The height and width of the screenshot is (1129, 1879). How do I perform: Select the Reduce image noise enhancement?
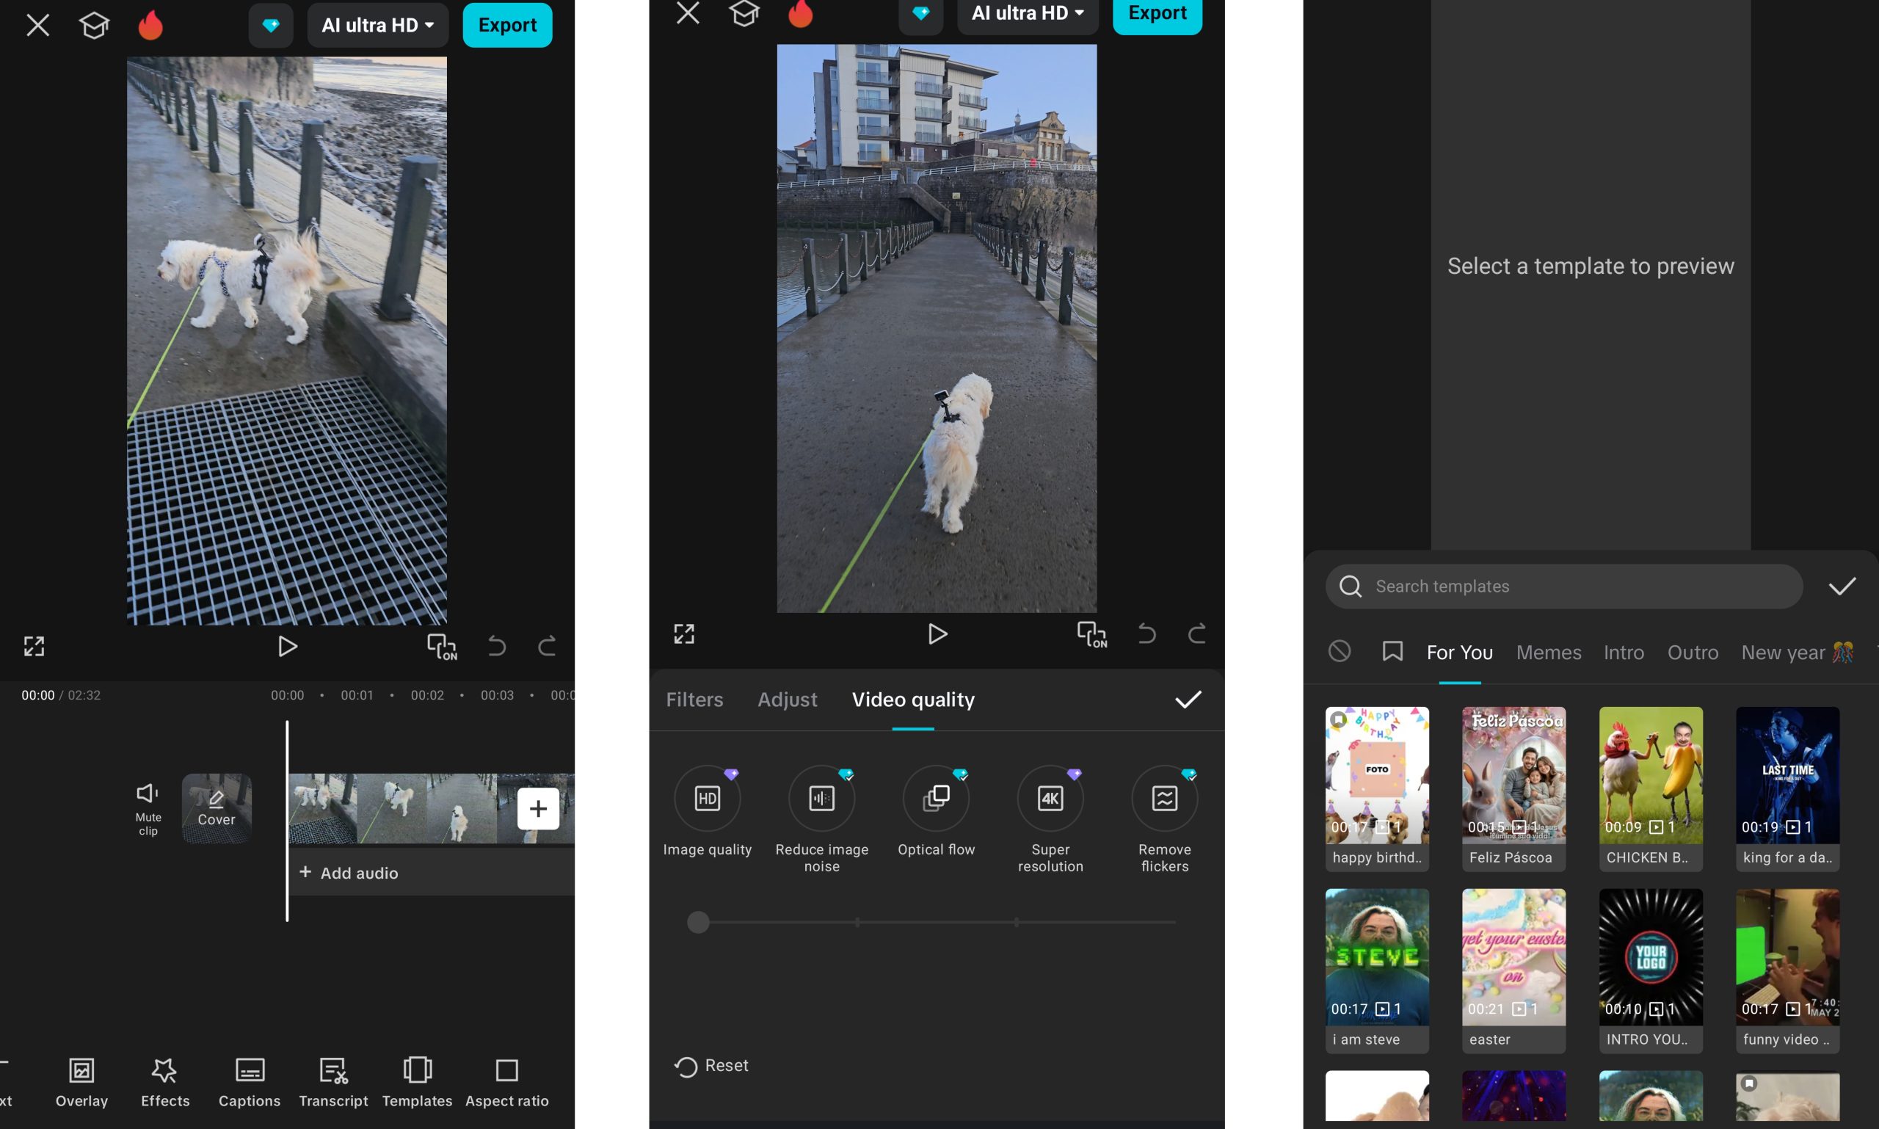click(821, 799)
